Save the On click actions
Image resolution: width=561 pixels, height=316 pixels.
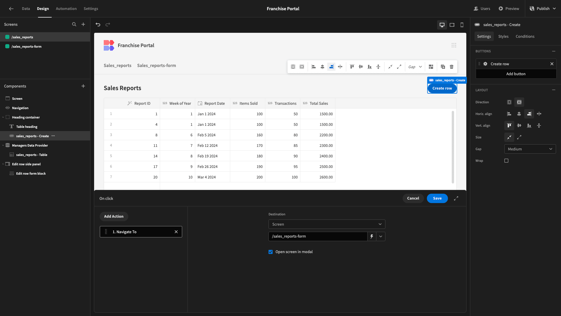pos(437,198)
